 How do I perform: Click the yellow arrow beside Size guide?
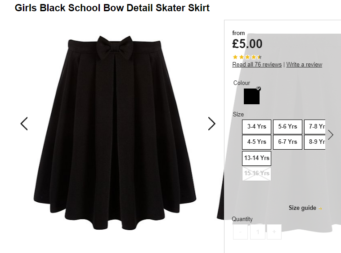coord(320,208)
